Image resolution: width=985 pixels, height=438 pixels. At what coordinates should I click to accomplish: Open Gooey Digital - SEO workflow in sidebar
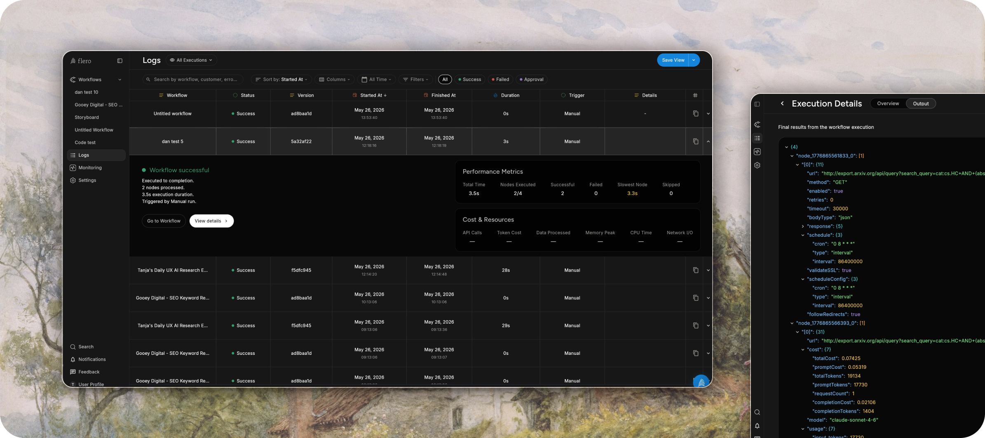click(x=98, y=105)
